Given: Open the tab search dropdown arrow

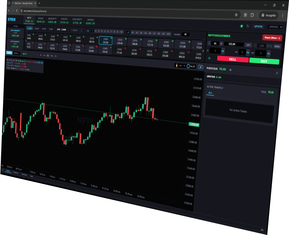Looking at the screenshot, I should point(9,3).
